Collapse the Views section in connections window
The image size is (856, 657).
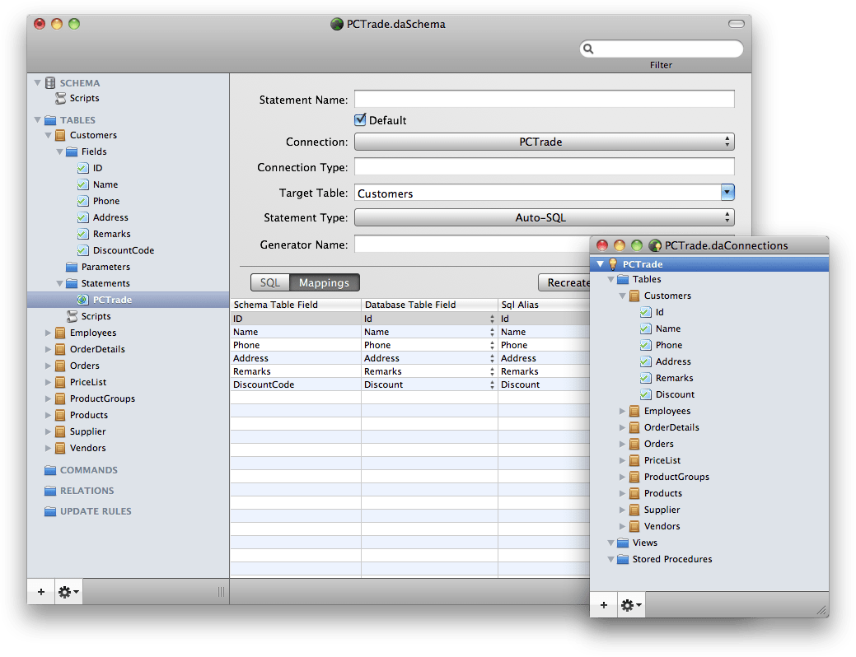click(x=610, y=543)
